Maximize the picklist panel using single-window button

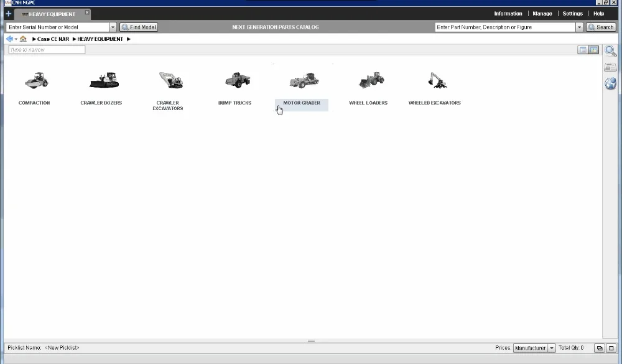point(611,348)
